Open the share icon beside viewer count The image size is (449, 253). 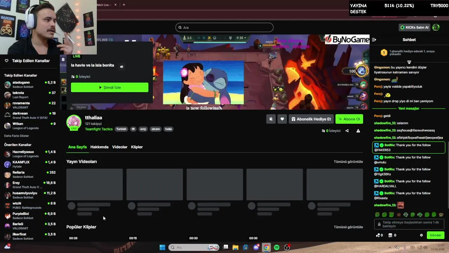click(347, 131)
